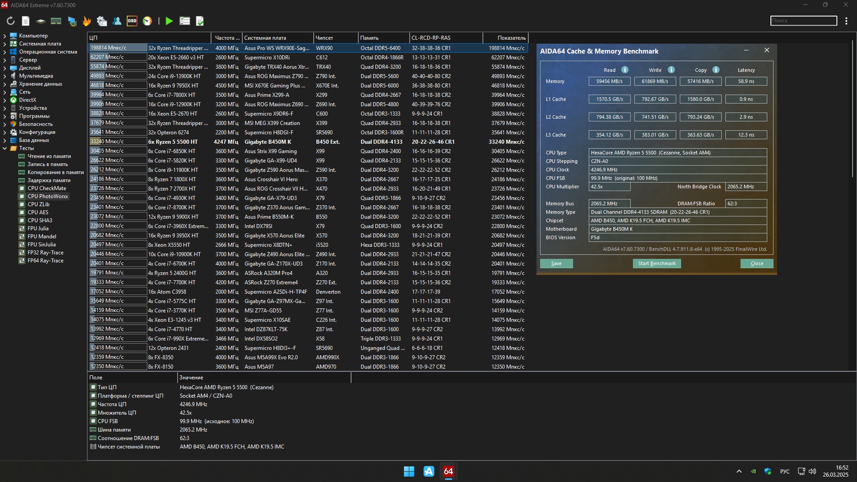857x482 pixels.
Task: Click the gauge speedometer toolbar icon
Action: [x=147, y=21]
